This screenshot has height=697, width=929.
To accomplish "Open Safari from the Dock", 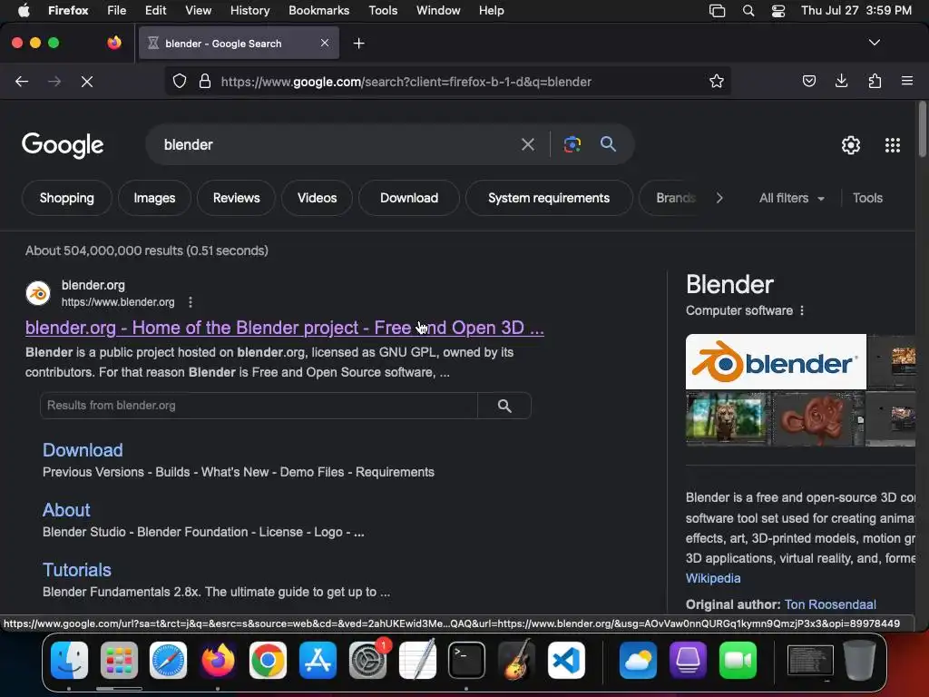I will click(168, 660).
